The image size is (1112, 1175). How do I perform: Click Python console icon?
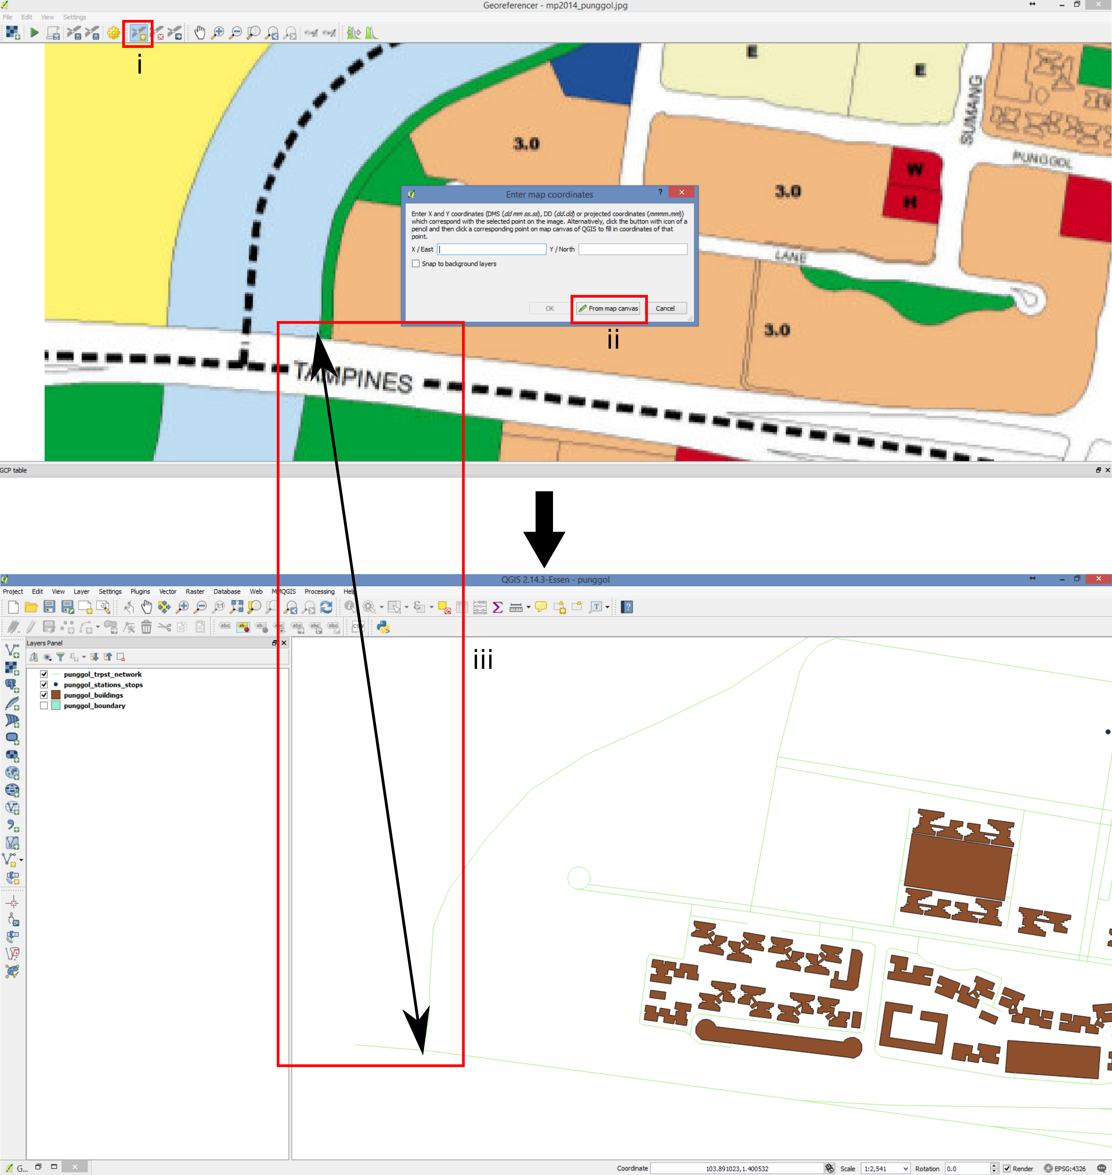tap(383, 627)
